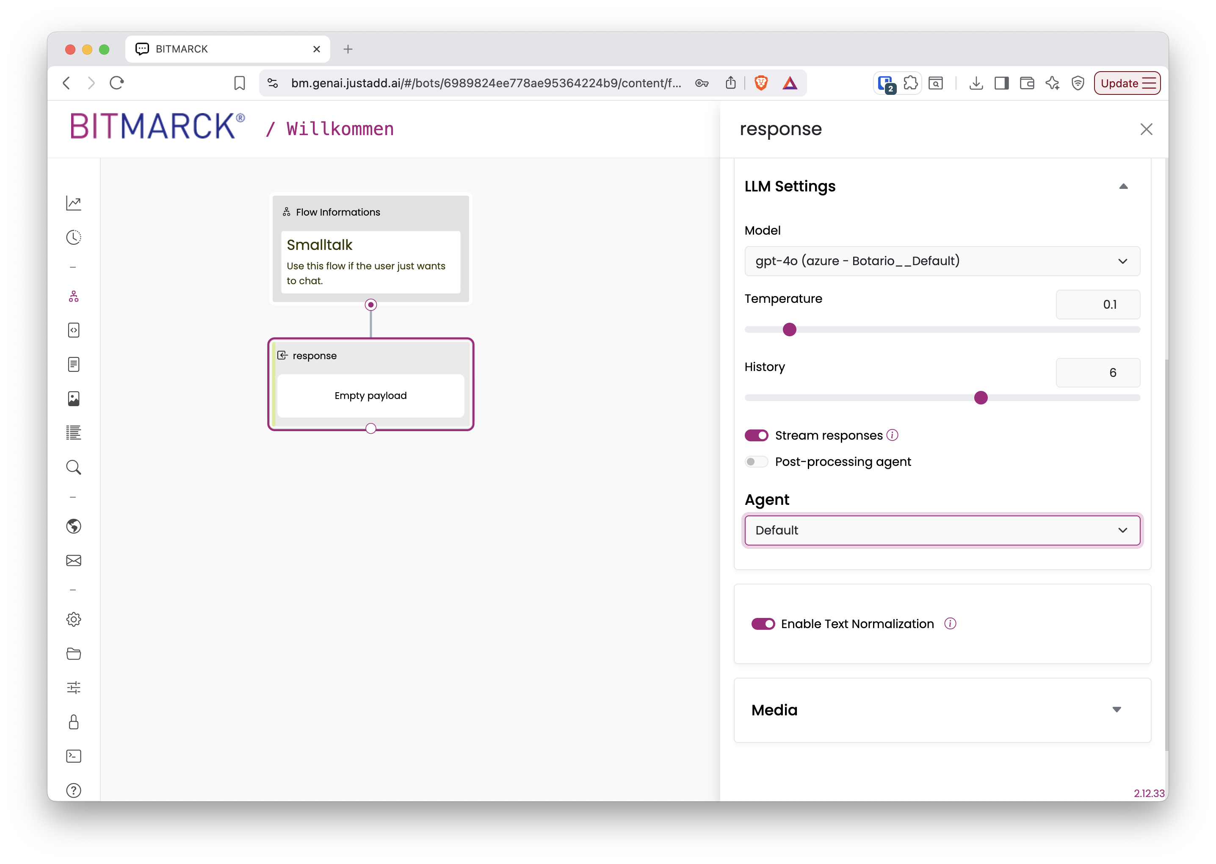
Task: Open the terminal console icon in sidebar
Action: coord(73,756)
